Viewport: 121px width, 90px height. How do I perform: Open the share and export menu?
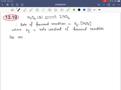tap(22, 5)
